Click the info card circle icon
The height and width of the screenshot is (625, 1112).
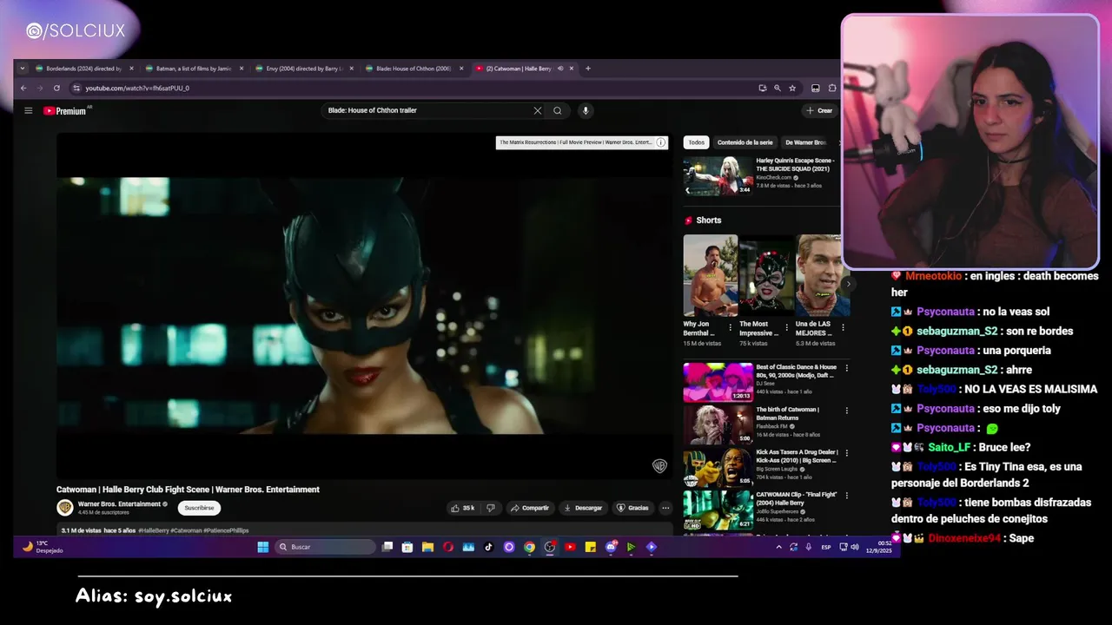(661, 142)
